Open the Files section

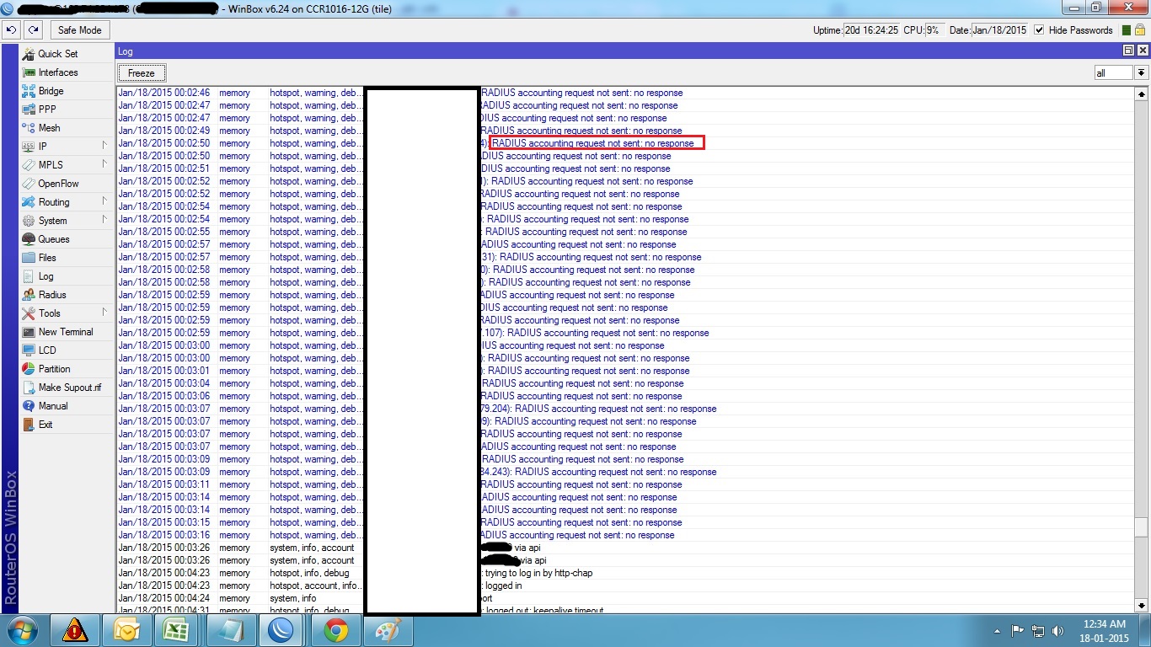[47, 258]
